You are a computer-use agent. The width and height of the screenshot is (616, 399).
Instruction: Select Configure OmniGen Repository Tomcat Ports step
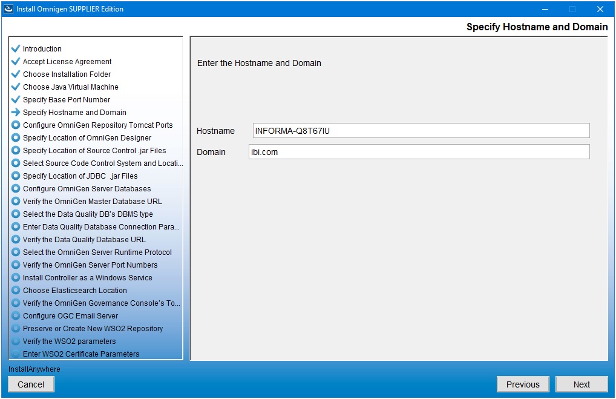coord(98,125)
